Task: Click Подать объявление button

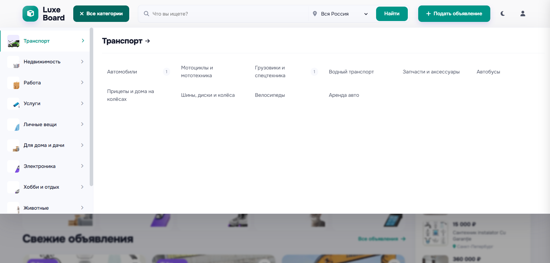Action: click(454, 14)
